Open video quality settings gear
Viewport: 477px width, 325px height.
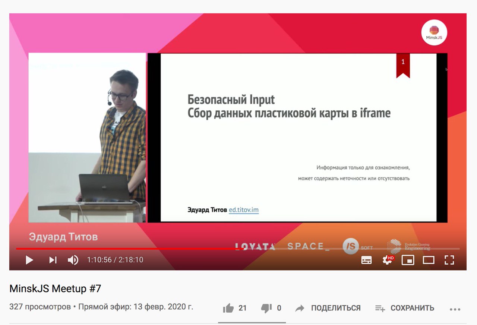click(388, 260)
